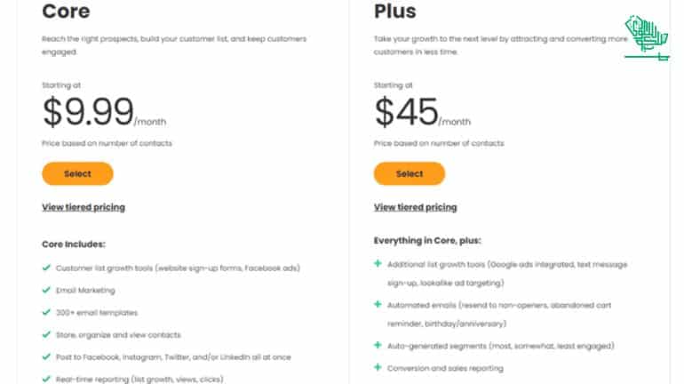
Task: Click checkmark next to Store, organize and view contacts
Action: (46, 334)
